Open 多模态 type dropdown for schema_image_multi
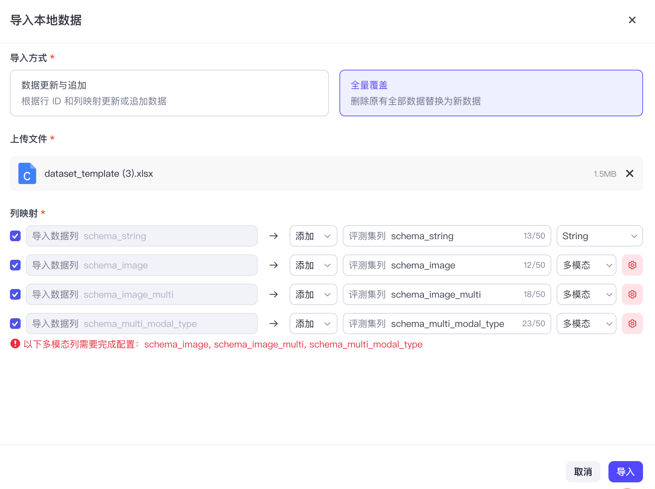Image resolution: width=655 pixels, height=489 pixels. pos(586,294)
